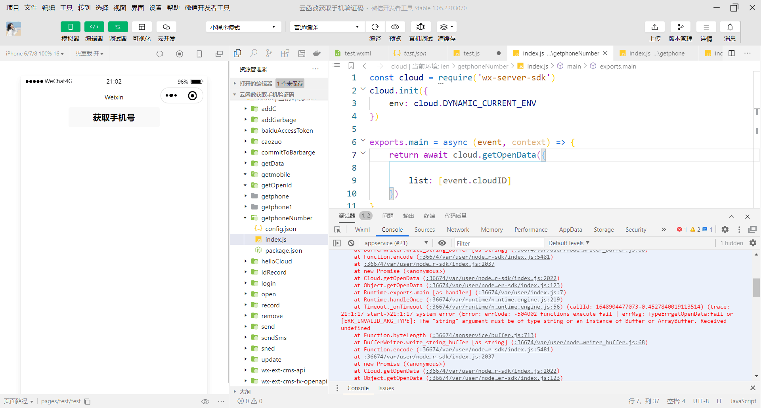Select the iPhone 6/7/8 device dropdown
Viewport: 761px width, 408px height.
35,53
